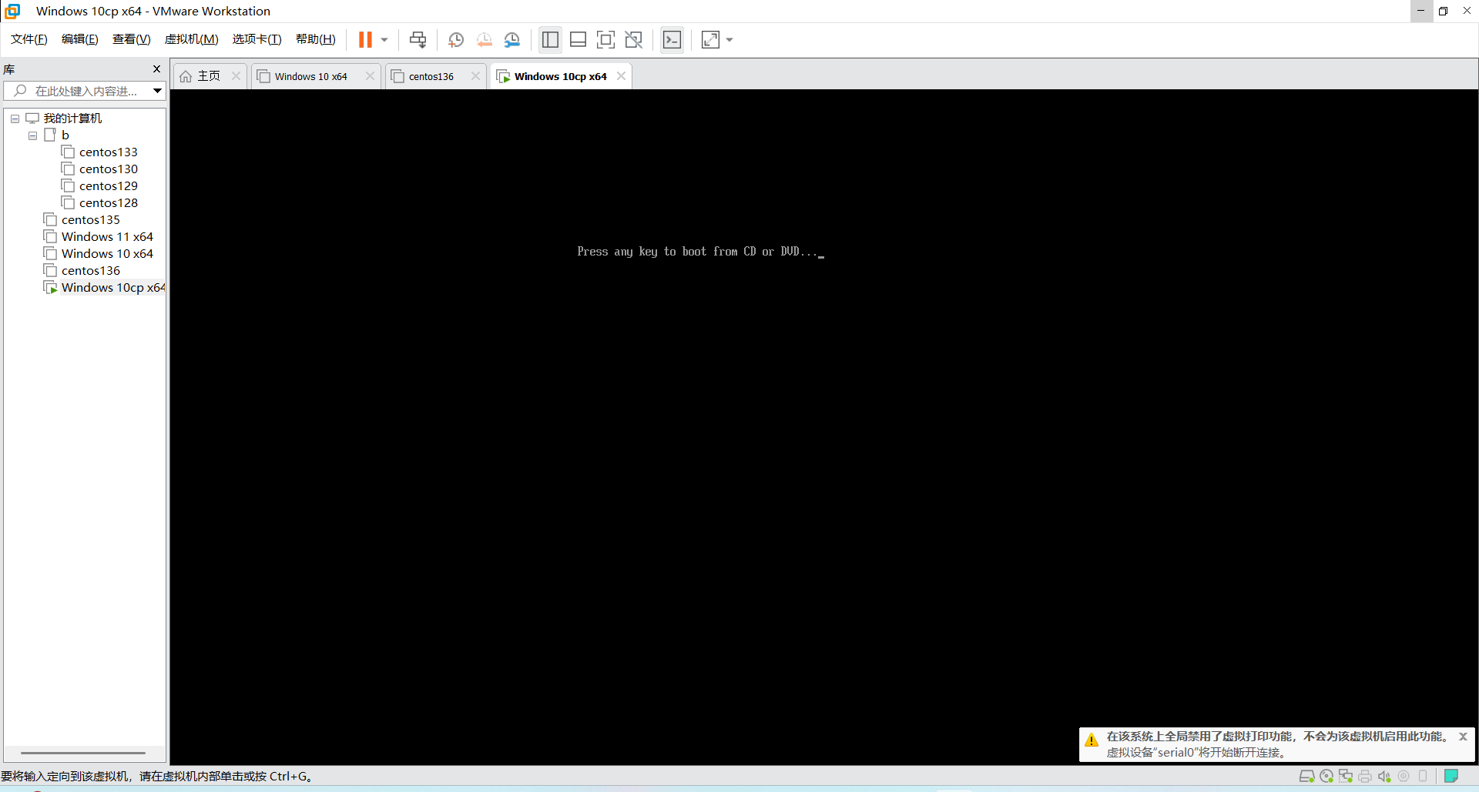Open the snapshot manager
This screenshot has height=792, width=1479.
pos(512,39)
